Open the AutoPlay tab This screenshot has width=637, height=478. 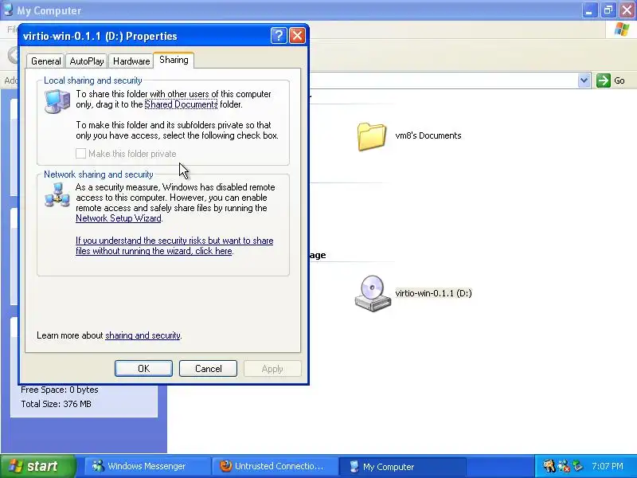tap(87, 61)
